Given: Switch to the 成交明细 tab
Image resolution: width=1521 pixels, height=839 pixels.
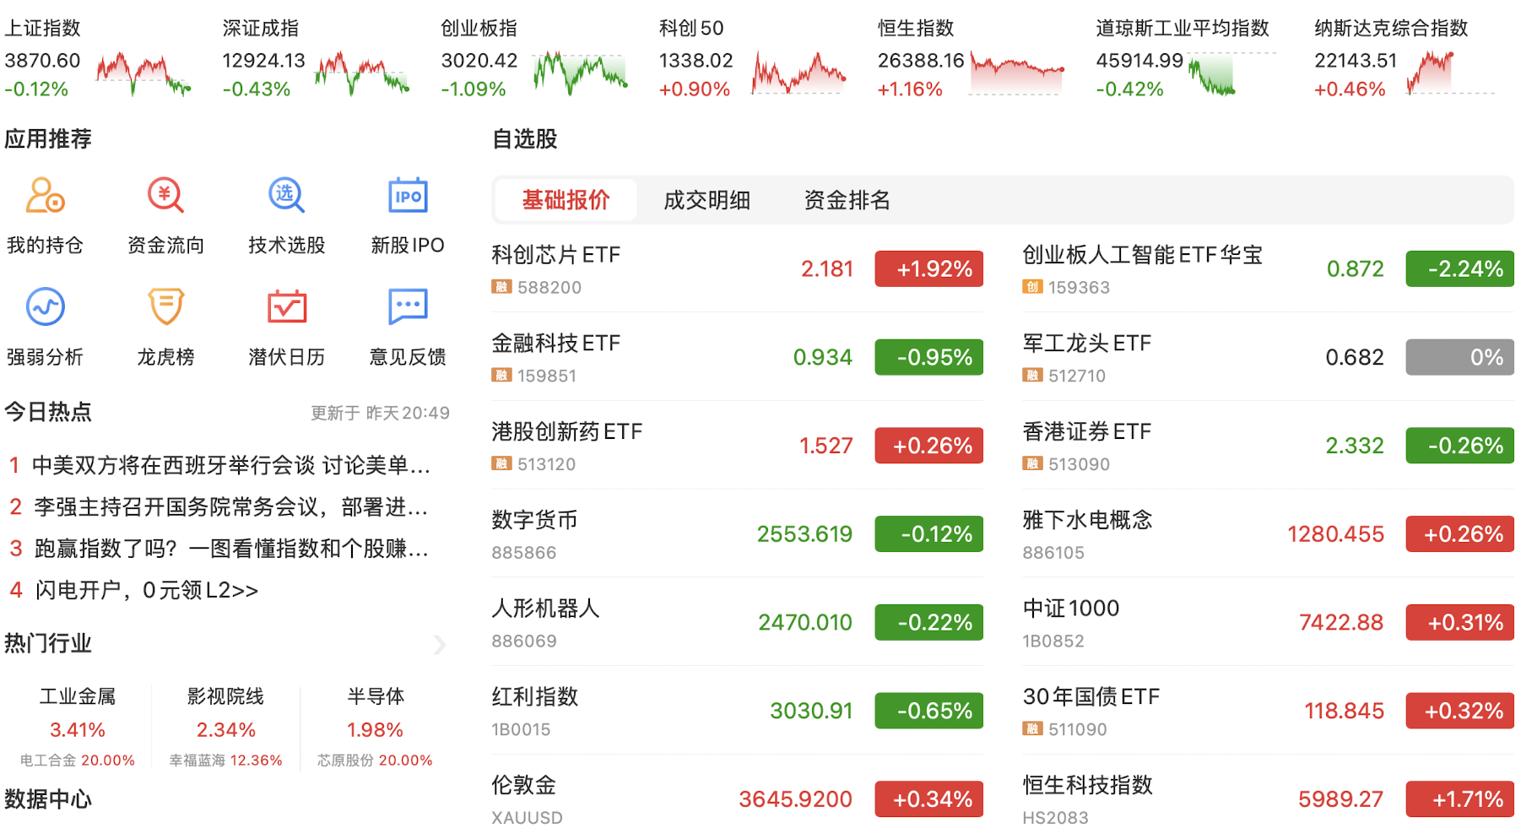Looking at the screenshot, I should tap(706, 200).
